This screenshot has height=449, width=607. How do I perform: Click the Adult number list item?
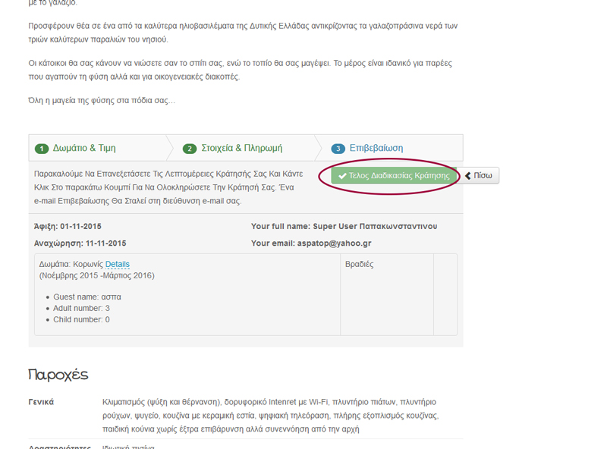[x=81, y=309]
